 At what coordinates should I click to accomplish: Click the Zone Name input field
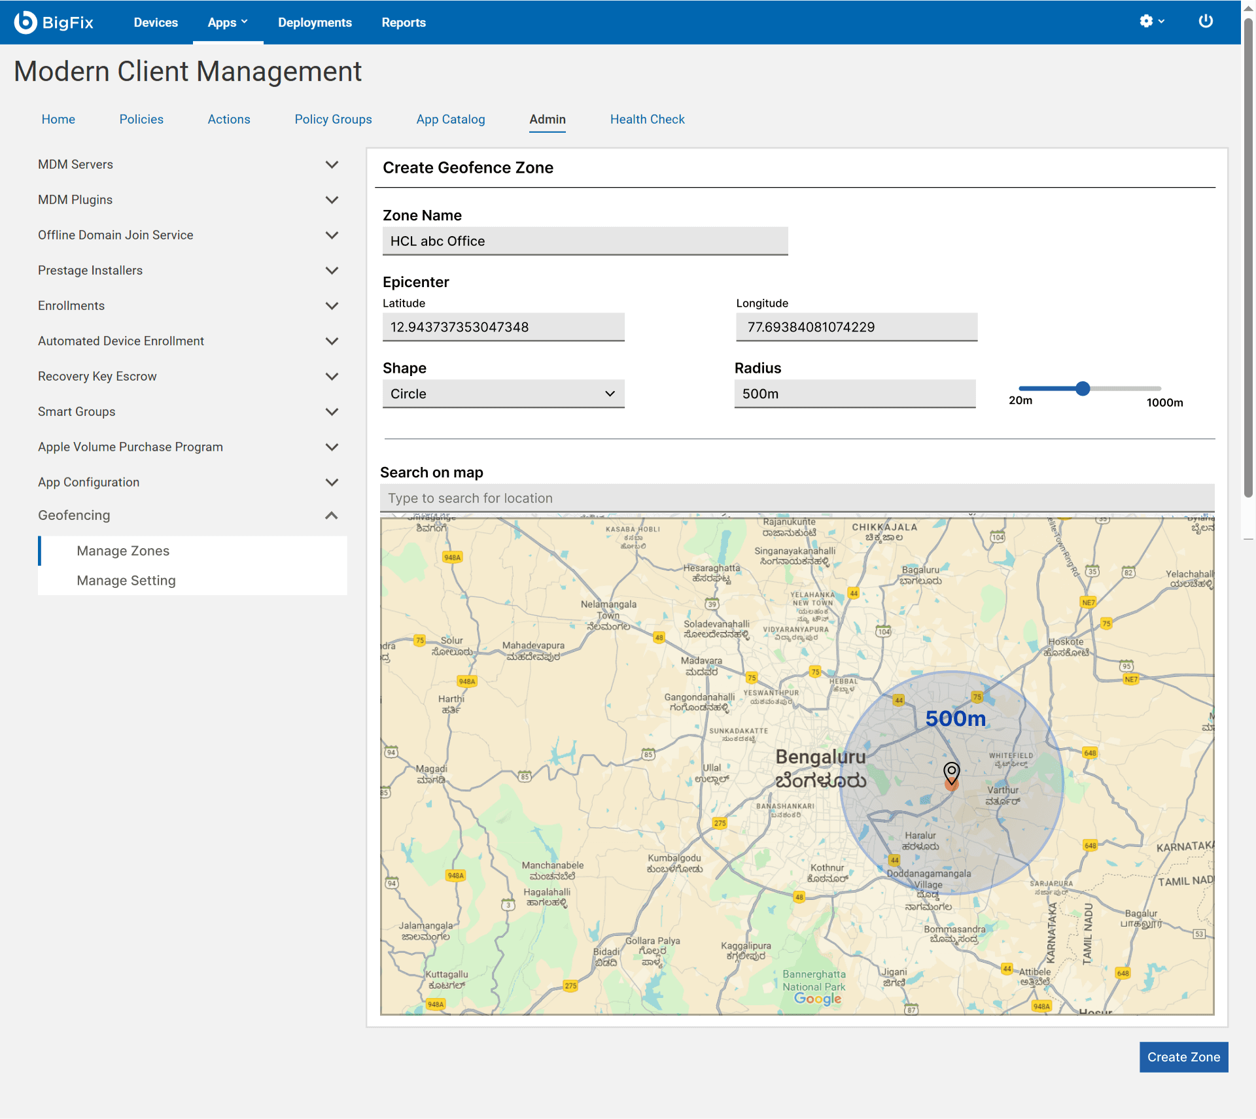click(585, 241)
